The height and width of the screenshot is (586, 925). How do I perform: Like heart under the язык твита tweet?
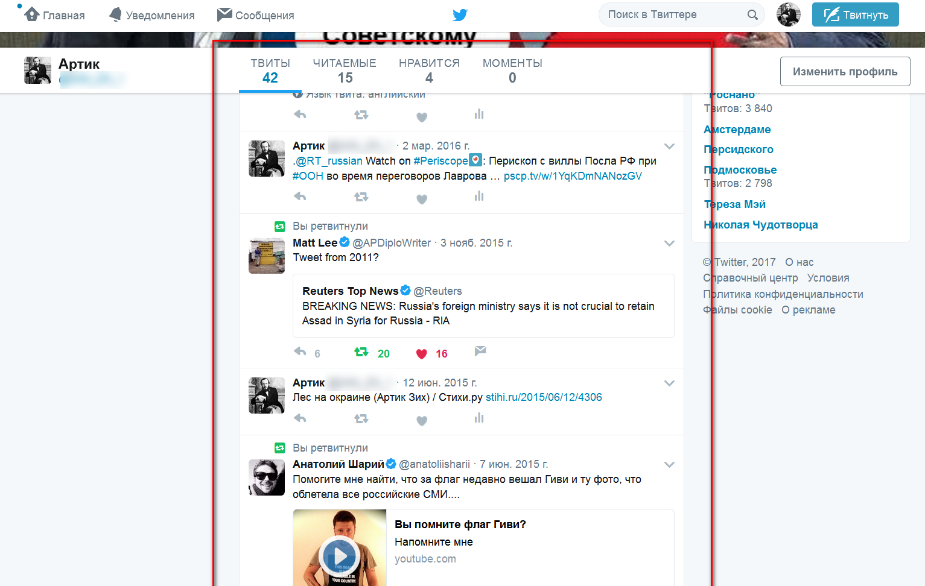(422, 117)
